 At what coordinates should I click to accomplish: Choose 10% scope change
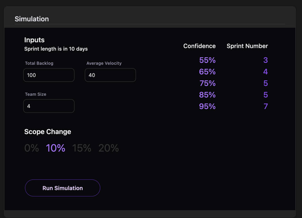point(56,148)
